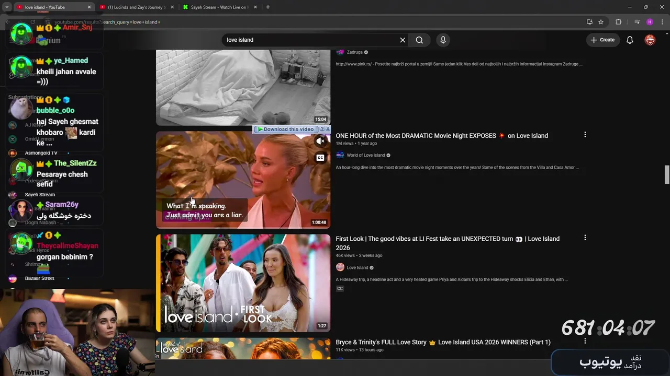Open the Bryce & Trinity video thumbnail

(243, 348)
